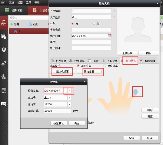
Task: Expand the 设备类型 dropdown
Action: tap(69, 91)
